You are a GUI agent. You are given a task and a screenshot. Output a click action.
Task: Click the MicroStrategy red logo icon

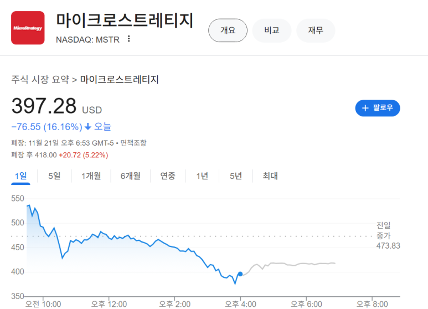pyautogui.click(x=28, y=28)
